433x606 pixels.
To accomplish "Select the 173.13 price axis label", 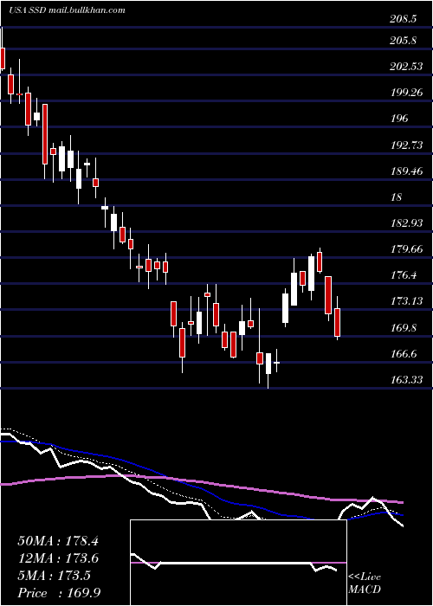I will tap(407, 300).
